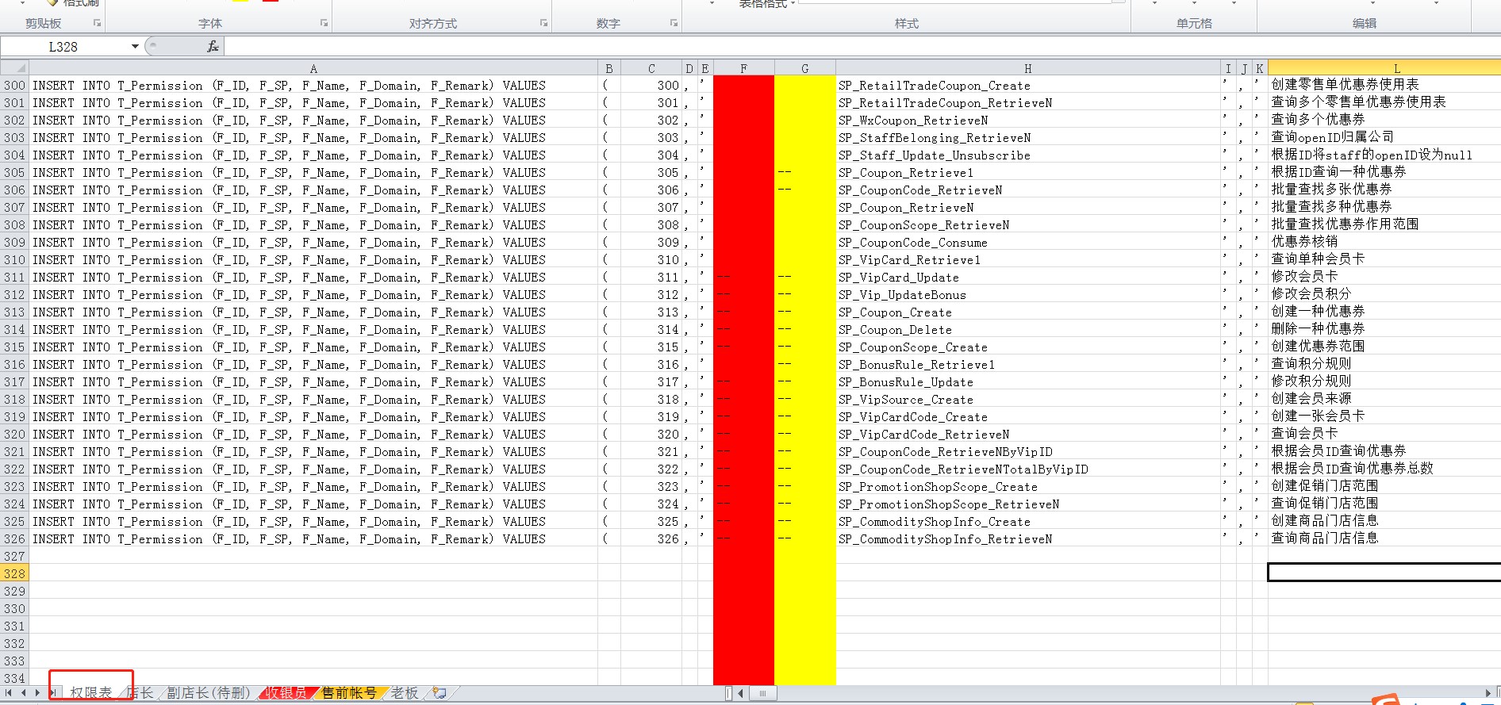The height and width of the screenshot is (705, 1501).
Task: Select row header 328
Action: pyautogui.click(x=14, y=574)
